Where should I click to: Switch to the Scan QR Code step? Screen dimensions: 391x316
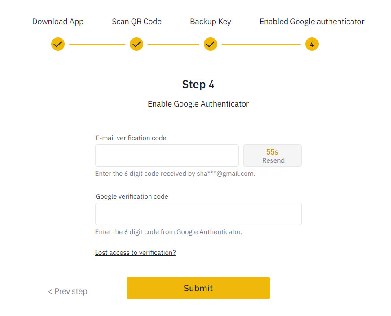(x=136, y=21)
